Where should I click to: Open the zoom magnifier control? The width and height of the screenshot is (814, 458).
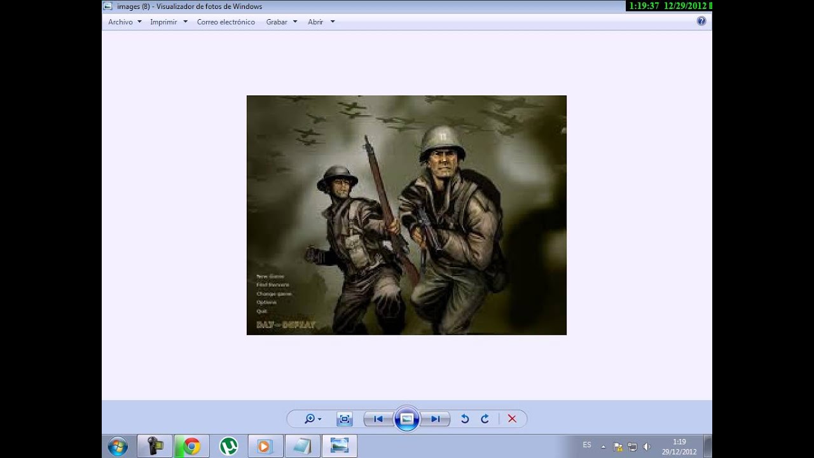click(310, 419)
